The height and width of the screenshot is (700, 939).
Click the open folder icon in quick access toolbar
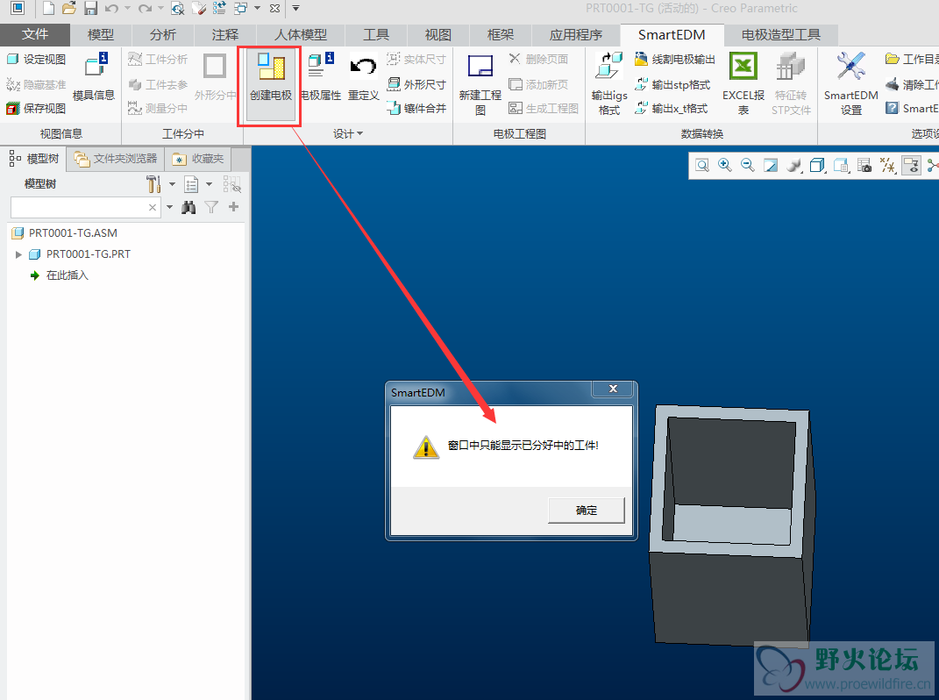69,9
